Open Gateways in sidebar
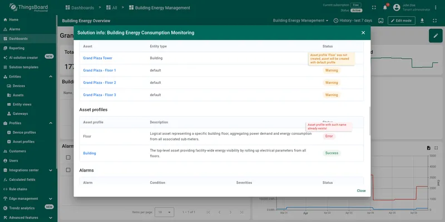445x222 pixels. click(28, 114)
